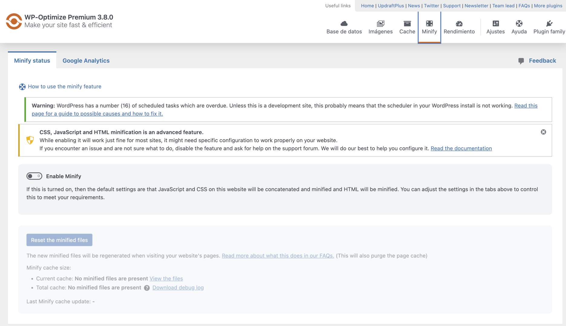Viewport: 566px width, 326px height.
Task: Open Twitter useful link
Action: pos(431,5)
